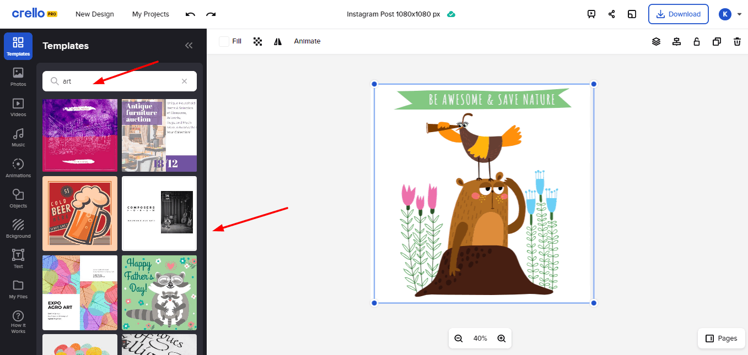Image resolution: width=748 pixels, height=355 pixels.
Task: Click the undo arrow icon
Action: coord(190,14)
